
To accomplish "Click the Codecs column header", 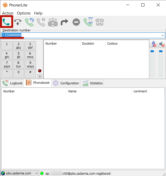I will [x=127, y=44].
